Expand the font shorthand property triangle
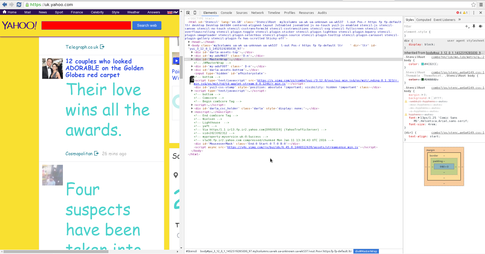Image resolution: width=485 pixels, height=254 pixels. [419, 118]
